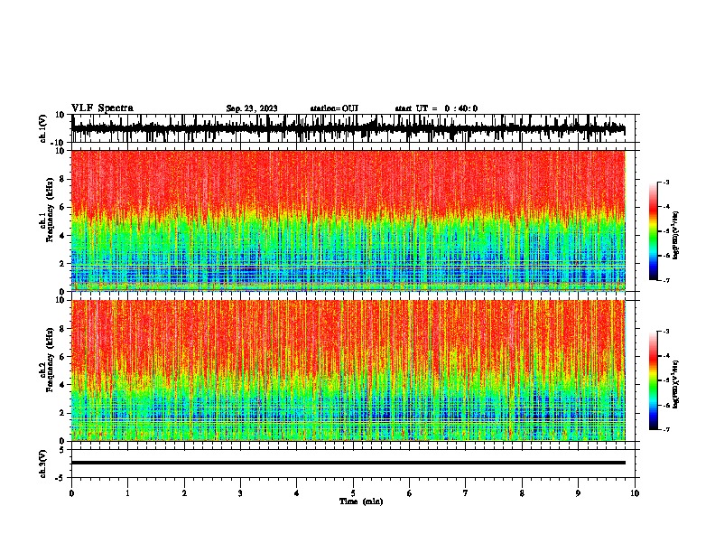Viewport: 715px width, 553px height.
Task: Click time axis tick label '5'
Action: pos(353,493)
